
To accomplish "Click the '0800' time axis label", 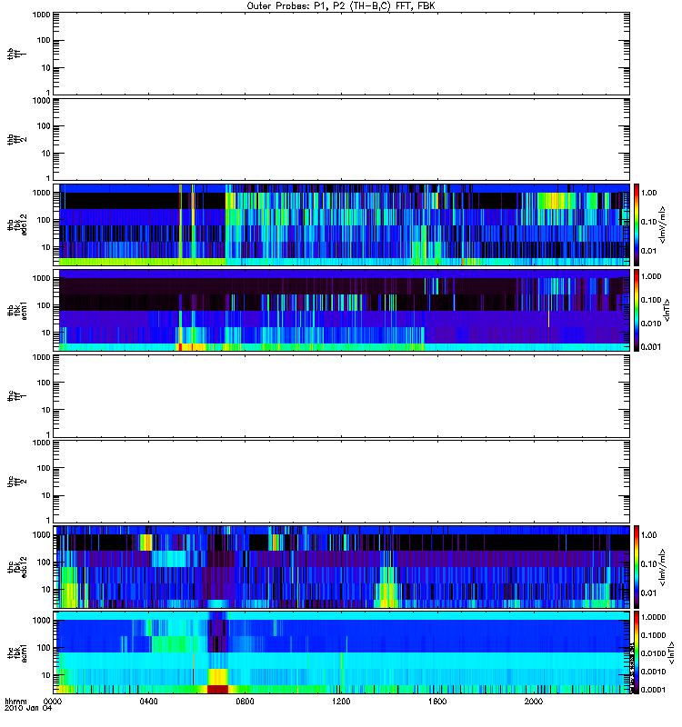I will [x=245, y=701].
